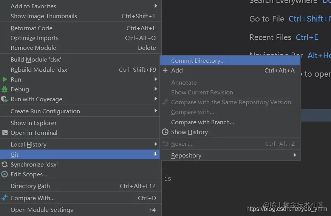Expand the Add to Favorites submenu arrow

(x=156, y=6)
